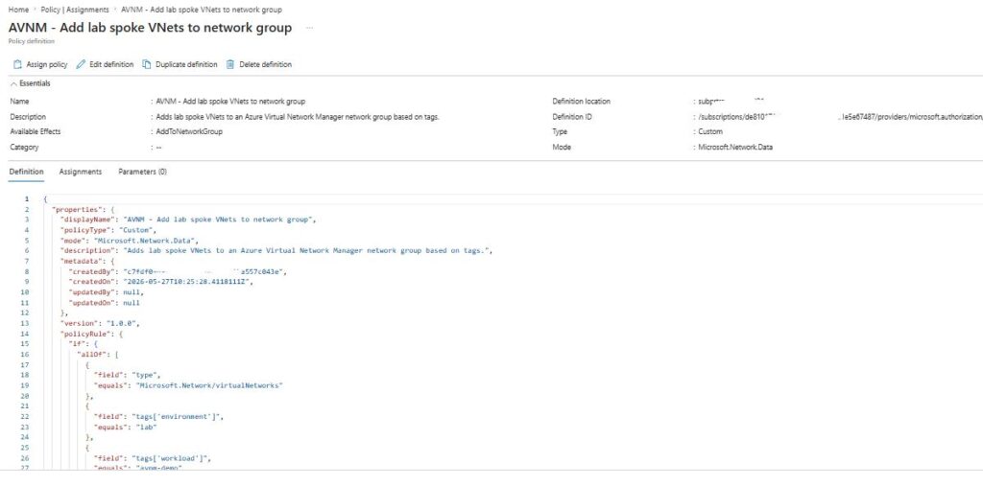Click the Assign policy button label

[46, 64]
